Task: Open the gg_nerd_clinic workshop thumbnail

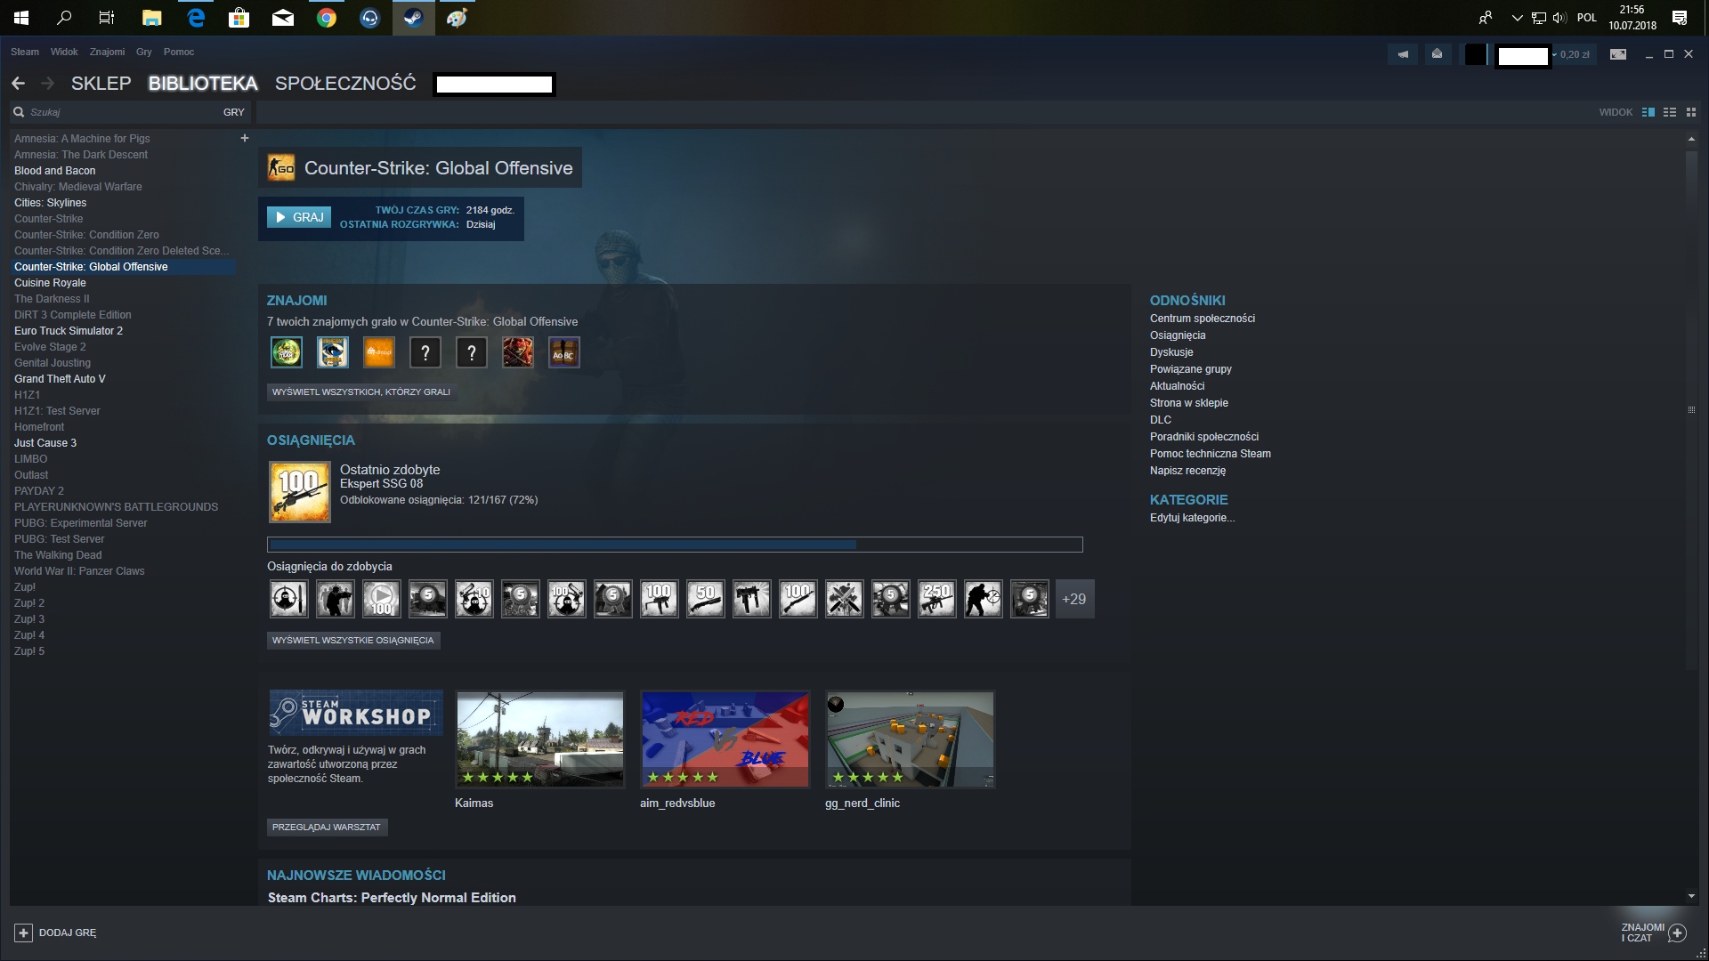Action: point(910,739)
